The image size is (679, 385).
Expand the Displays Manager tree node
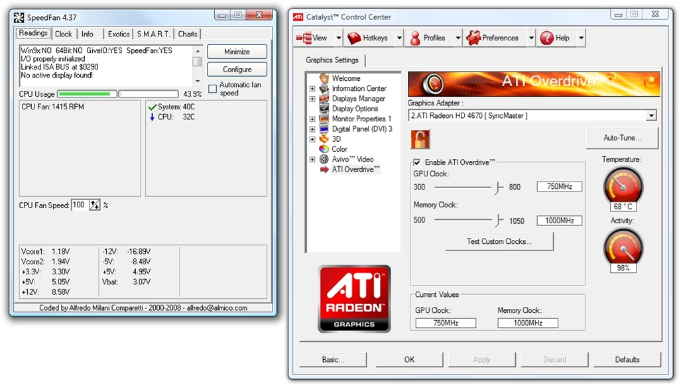tap(312, 99)
